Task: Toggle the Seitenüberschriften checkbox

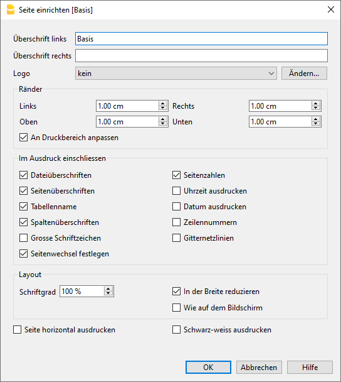Action: [x=24, y=191]
